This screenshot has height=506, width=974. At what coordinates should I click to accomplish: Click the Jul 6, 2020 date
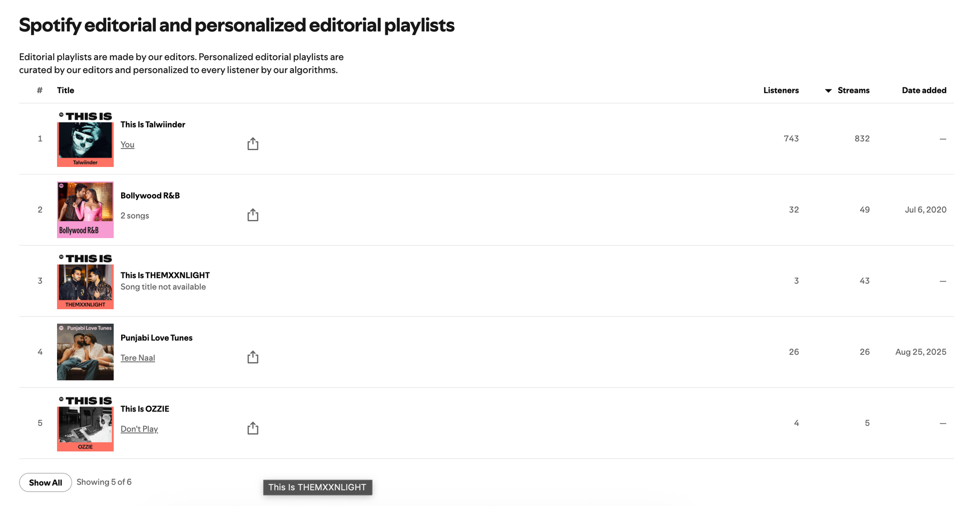925,209
